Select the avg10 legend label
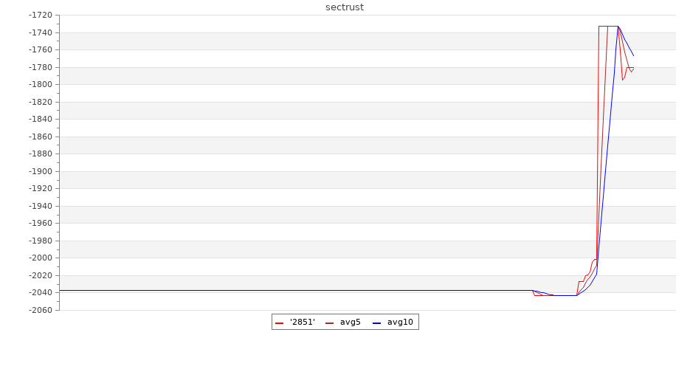 tap(400, 322)
